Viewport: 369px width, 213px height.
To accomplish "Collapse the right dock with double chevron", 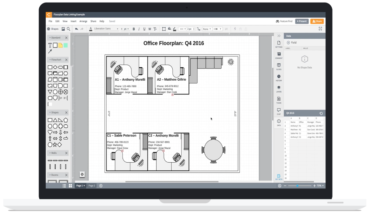I will click(279, 36).
